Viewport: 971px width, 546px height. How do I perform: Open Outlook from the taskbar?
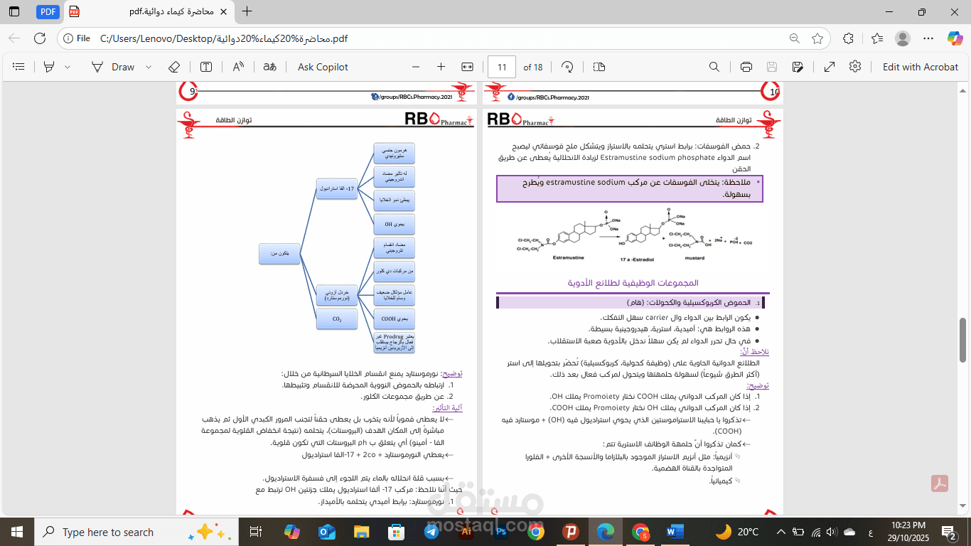click(x=326, y=532)
